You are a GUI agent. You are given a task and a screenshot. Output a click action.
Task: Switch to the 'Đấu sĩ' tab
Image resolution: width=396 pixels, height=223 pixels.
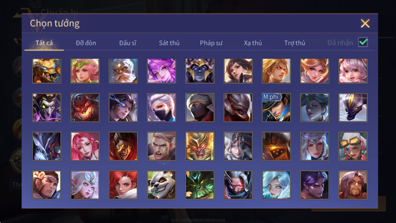(x=127, y=43)
